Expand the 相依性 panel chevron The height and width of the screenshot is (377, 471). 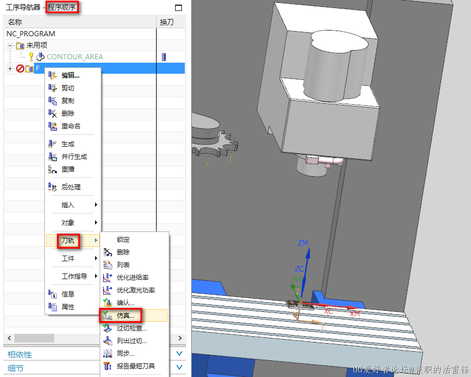click(x=179, y=354)
